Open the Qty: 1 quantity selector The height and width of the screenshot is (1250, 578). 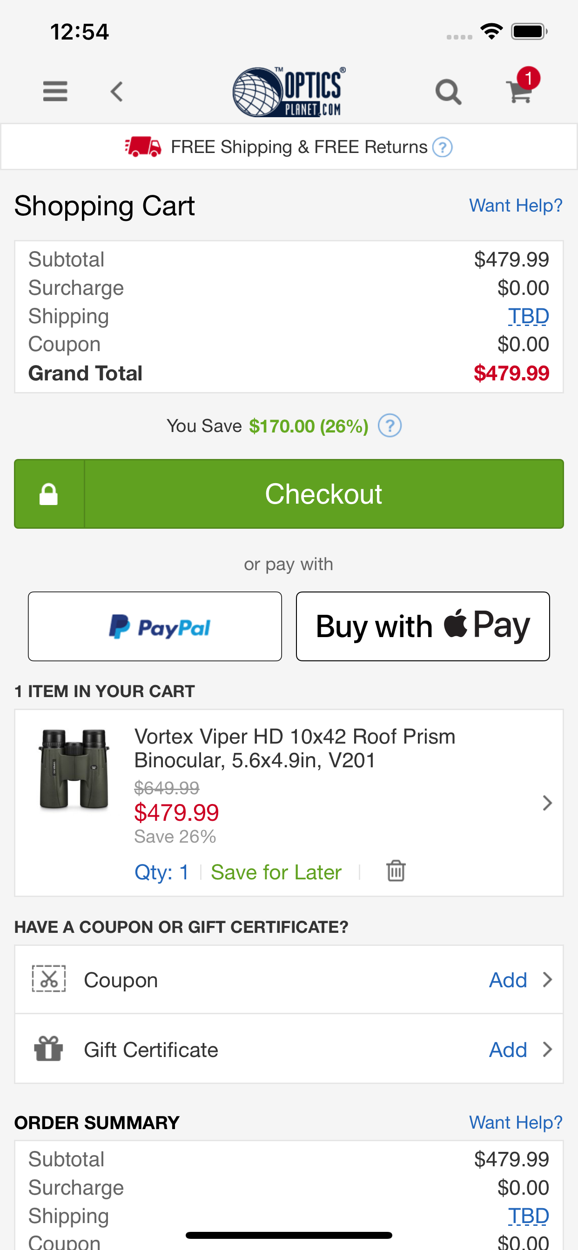161,872
